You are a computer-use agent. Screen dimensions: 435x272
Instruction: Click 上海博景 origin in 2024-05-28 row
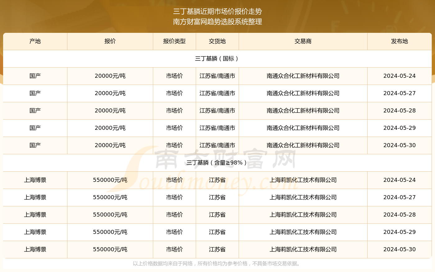point(35,215)
